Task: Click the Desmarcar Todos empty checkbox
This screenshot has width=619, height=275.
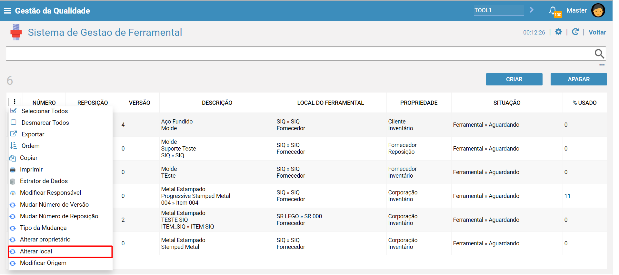Action: pyautogui.click(x=14, y=122)
